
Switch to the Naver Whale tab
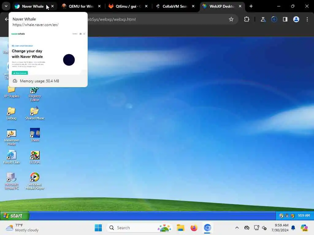click(33, 6)
